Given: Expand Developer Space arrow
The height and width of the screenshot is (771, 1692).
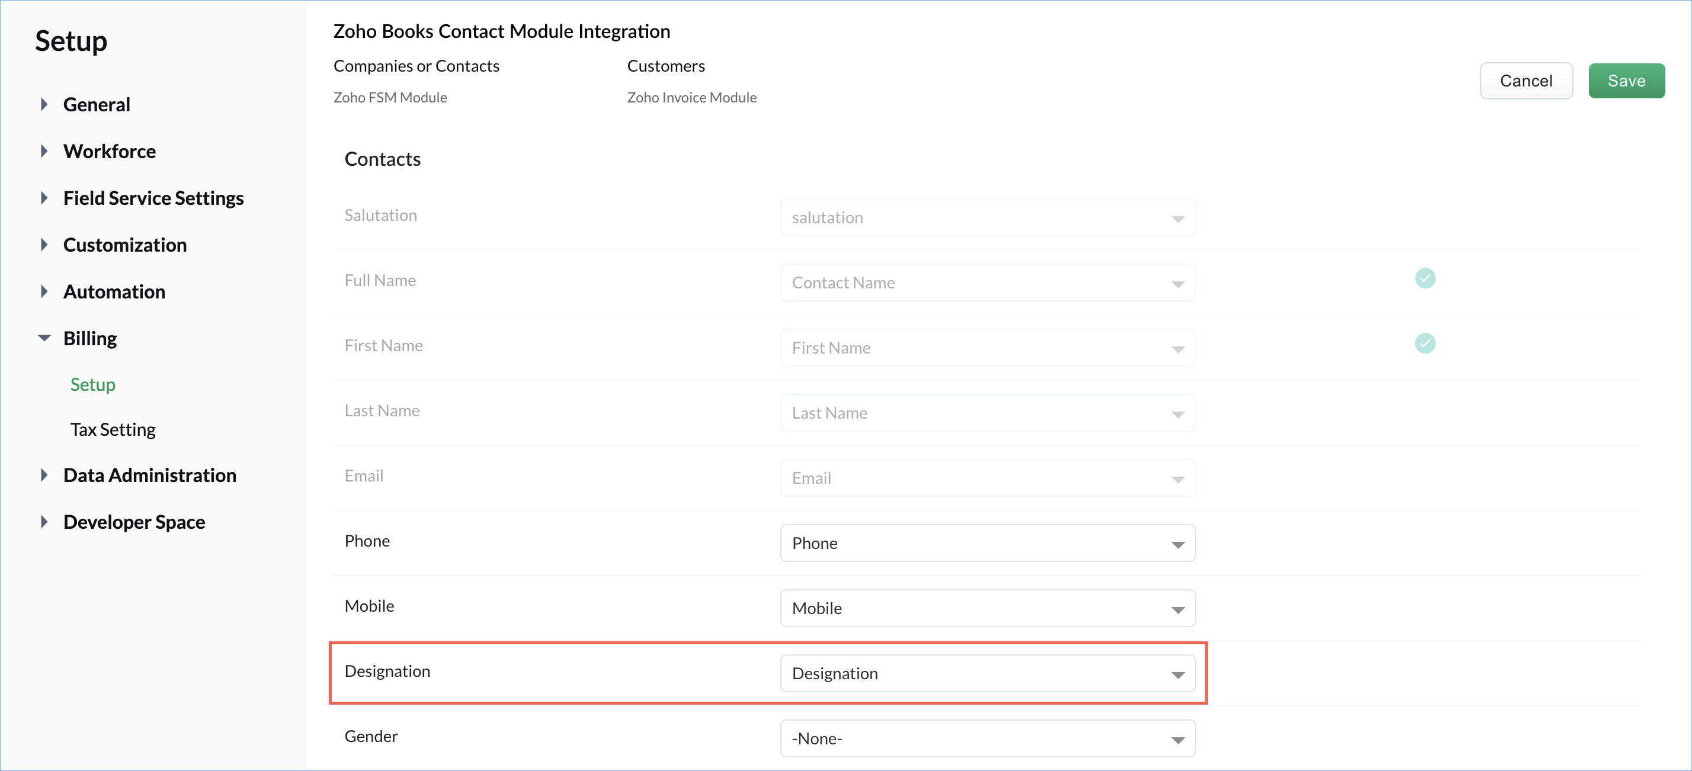Looking at the screenshot, I should click(44, 522).
